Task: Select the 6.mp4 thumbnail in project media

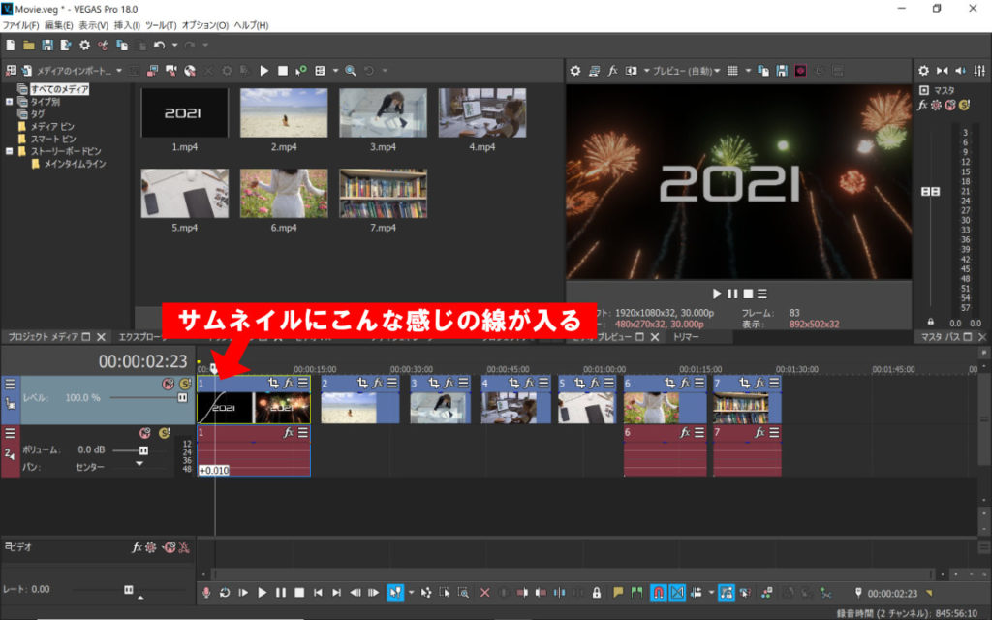Action: click(x=283, y=192)
